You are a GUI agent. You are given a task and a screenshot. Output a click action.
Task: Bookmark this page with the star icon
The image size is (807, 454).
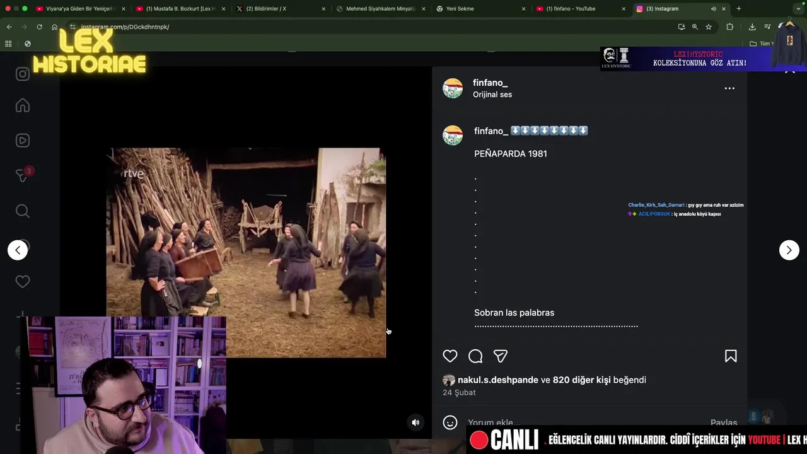[709, 27]
